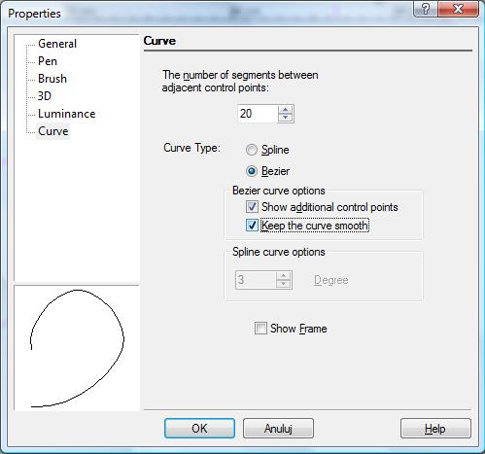Screen dimensions: 485x454
Task: Close the Properties dialog window
Action: click(x=458, y=9)
